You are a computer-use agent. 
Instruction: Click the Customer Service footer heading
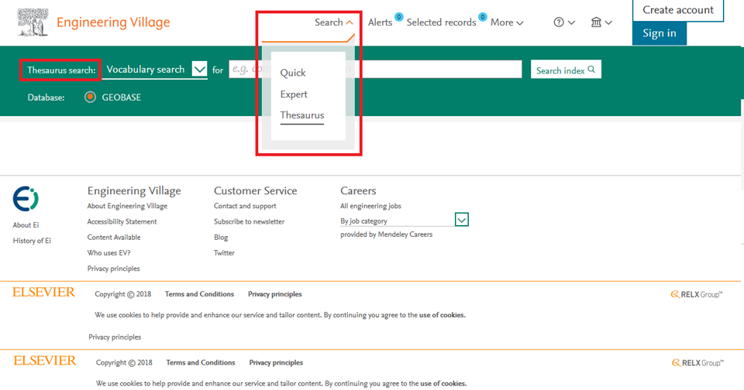pos(255,190)
